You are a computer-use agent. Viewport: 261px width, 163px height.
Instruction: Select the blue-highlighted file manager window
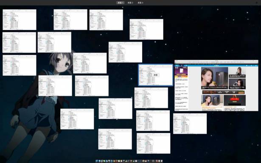point(156,75)
